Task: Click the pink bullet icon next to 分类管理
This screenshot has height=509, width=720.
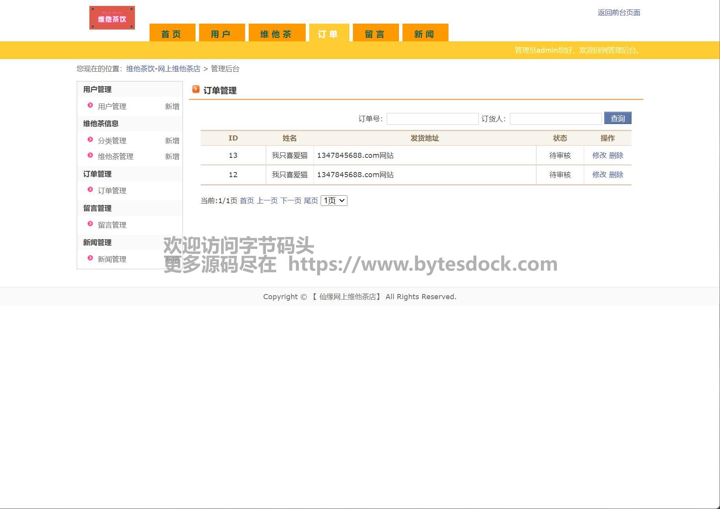Action: 90,140
